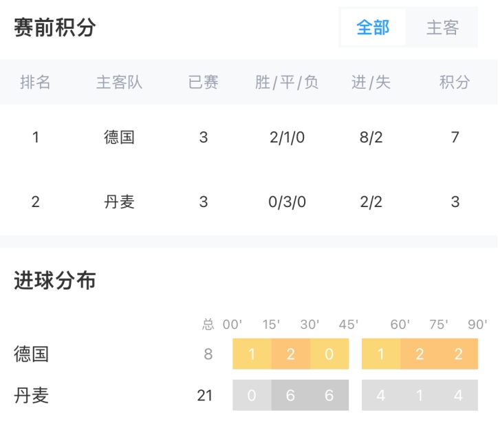This screenshot has width=498, height=432.
Task: Select Denmark's 0/3/0 record cell
Action: pyautogui.click(x=287, y=202)
